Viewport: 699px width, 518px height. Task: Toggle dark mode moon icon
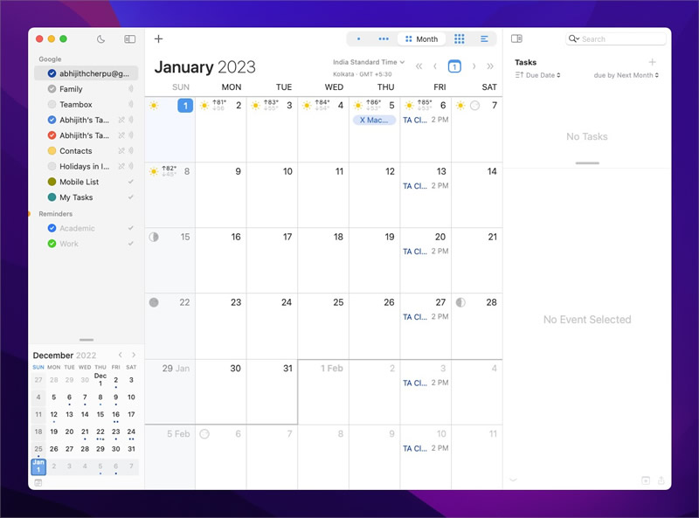tap(101, 39)
